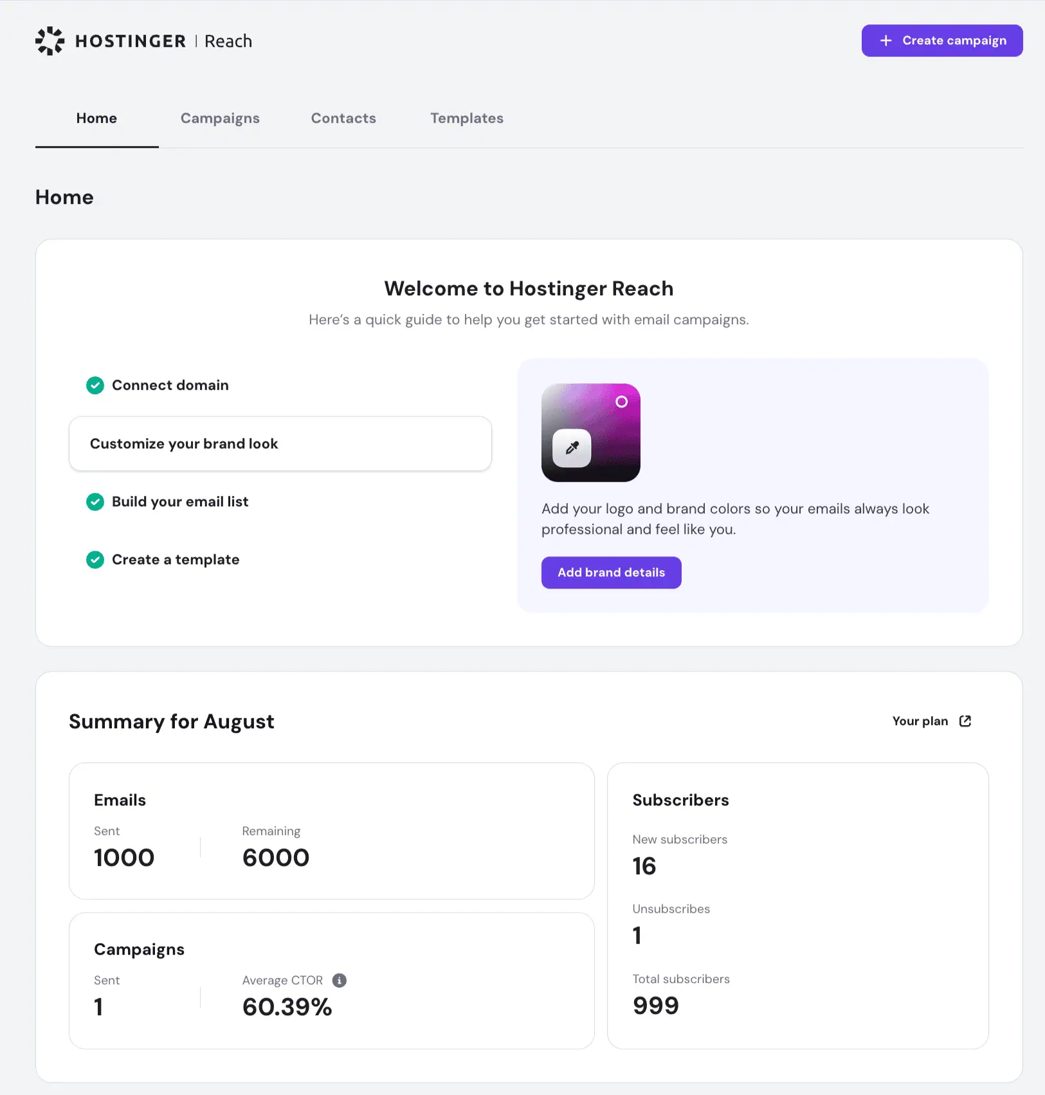
Task: Click the Create campaign button
Action: (942, 41)
